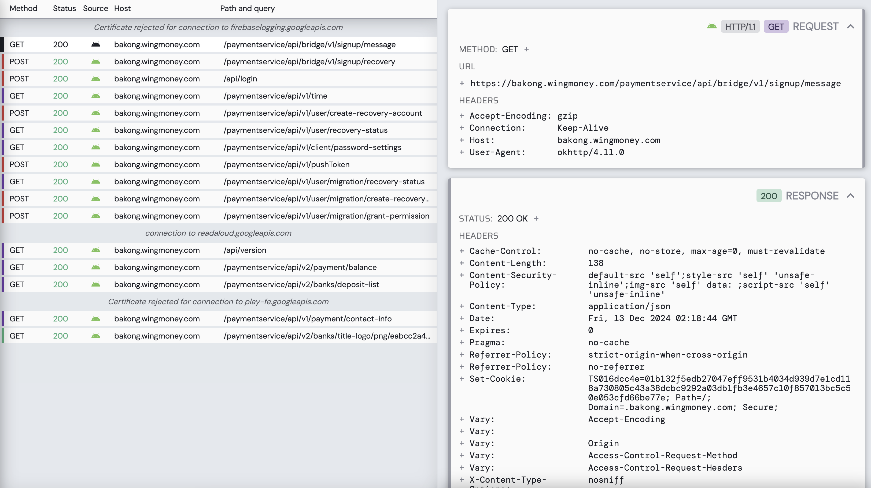
Task: Click Android source icon on /api/login row
Action: pos(96,79)
